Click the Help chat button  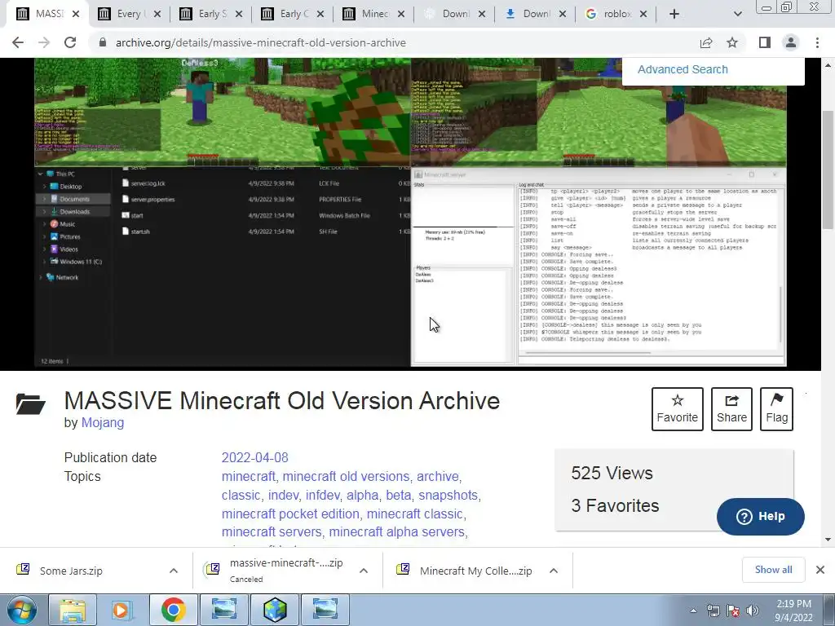click(x=761, y=516)
